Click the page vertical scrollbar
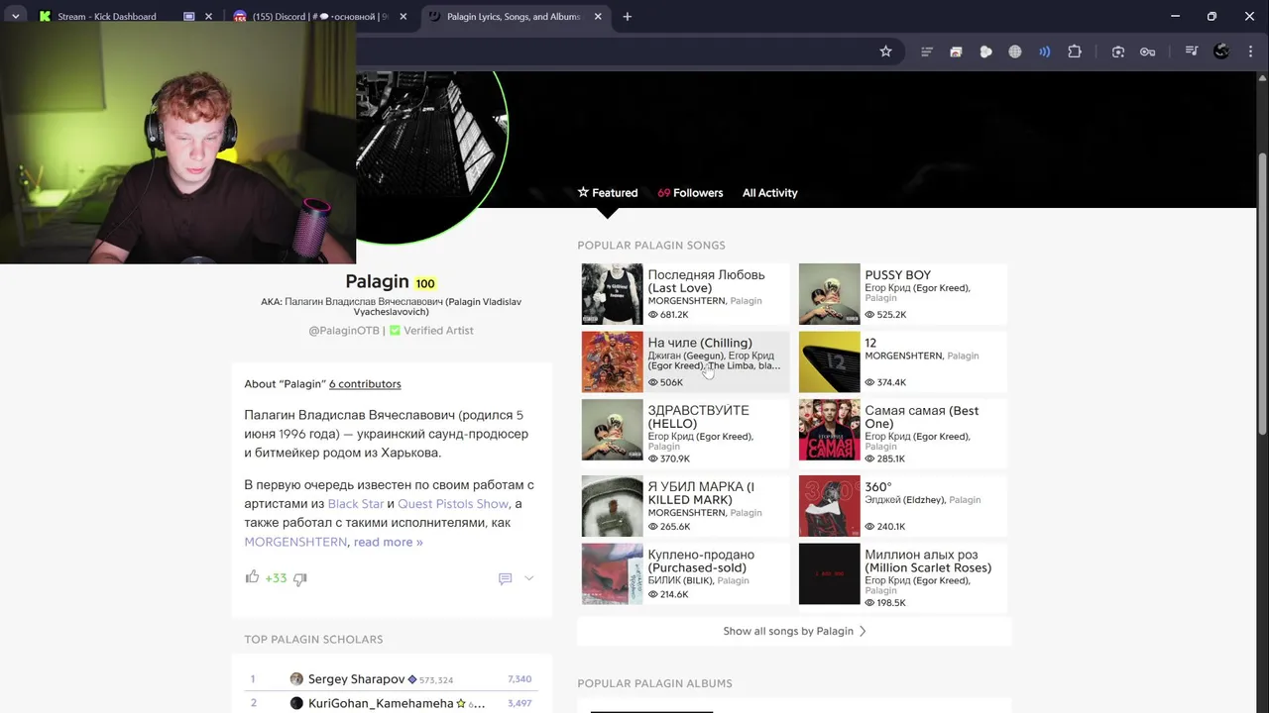Image resolution: width=1269 pixels, height=713 pixels. click(x=1262, y=293)
